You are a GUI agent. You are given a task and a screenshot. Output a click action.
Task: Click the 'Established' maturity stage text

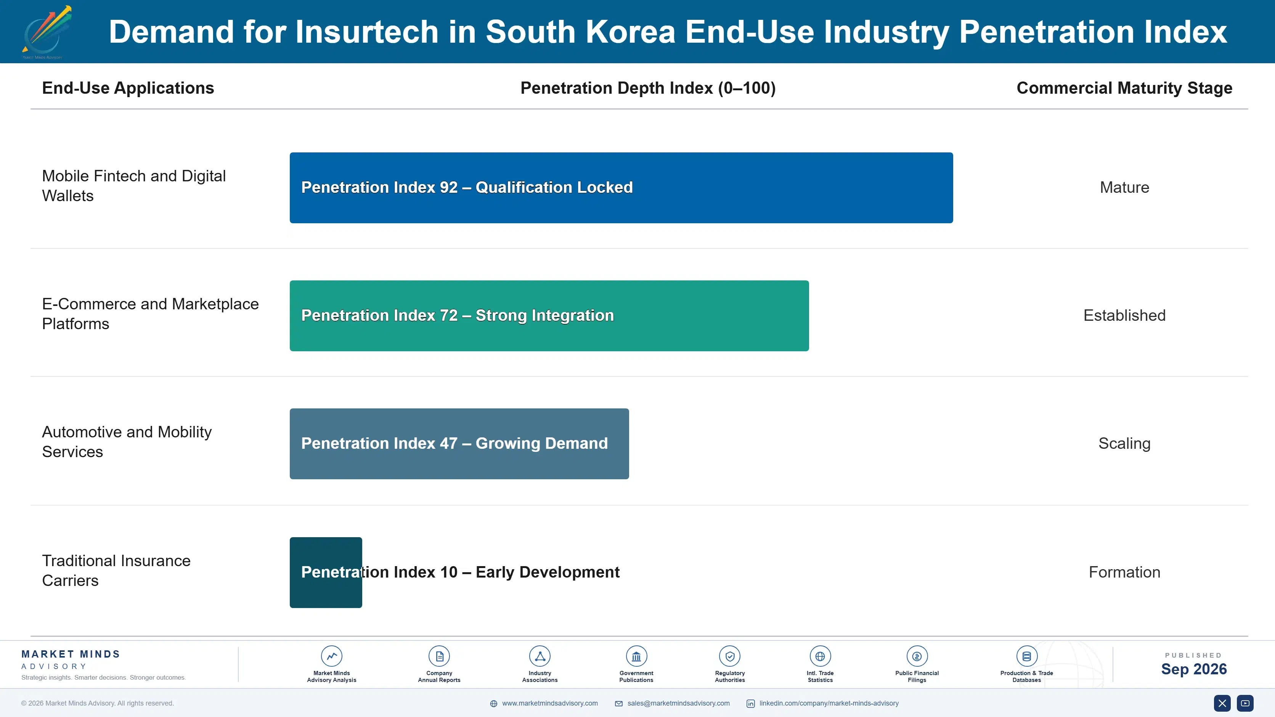[1124, 315]
